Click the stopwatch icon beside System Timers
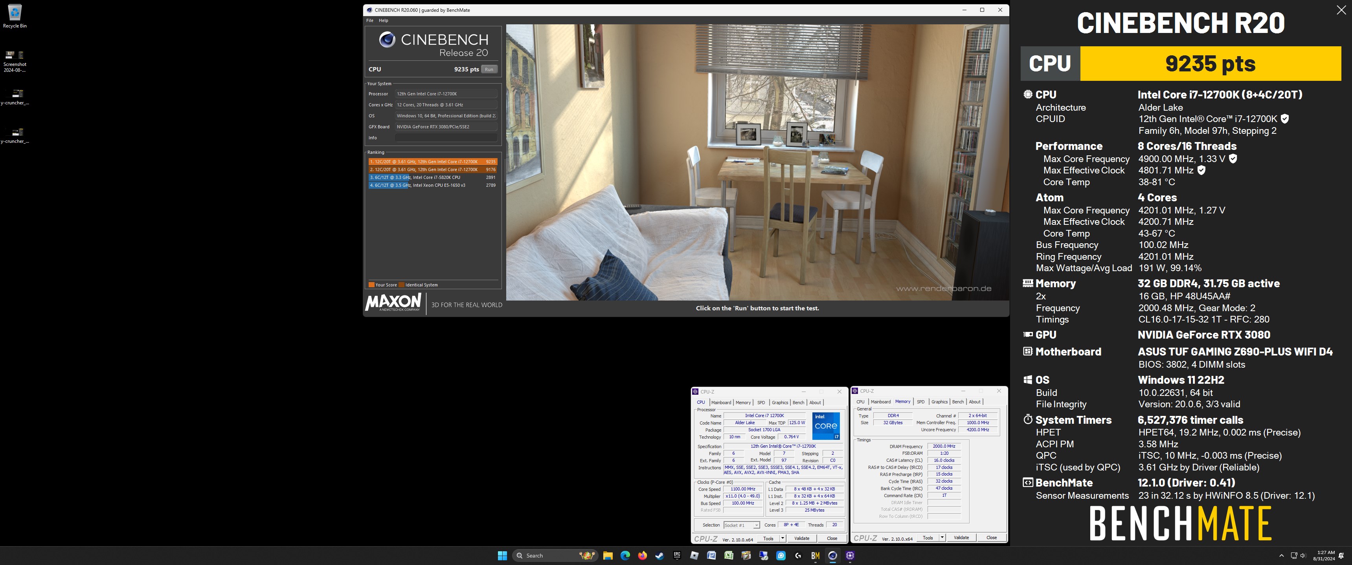 (1028, 419)
